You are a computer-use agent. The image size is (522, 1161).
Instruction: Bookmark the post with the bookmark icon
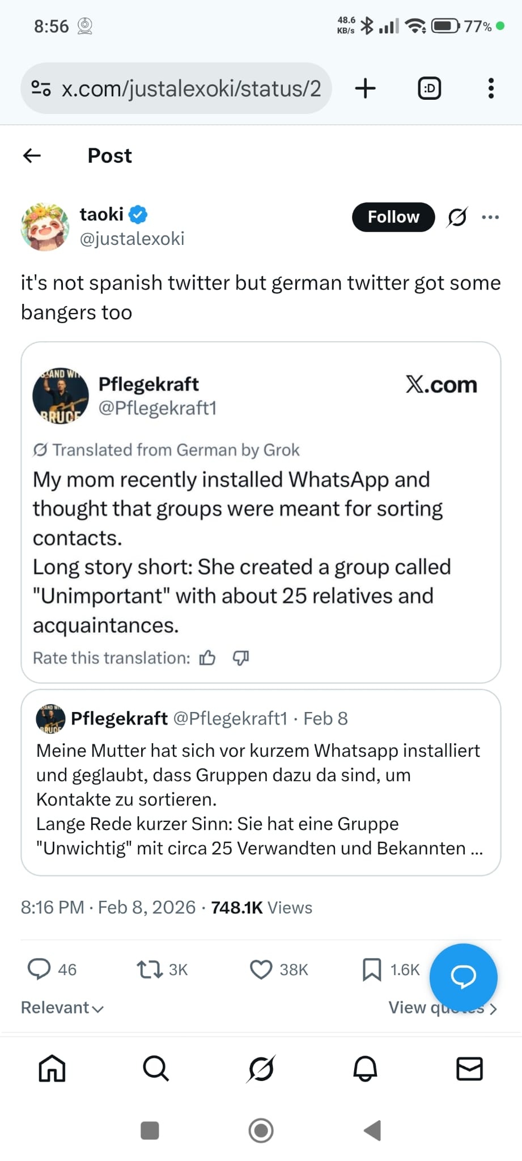click(372, 969)
